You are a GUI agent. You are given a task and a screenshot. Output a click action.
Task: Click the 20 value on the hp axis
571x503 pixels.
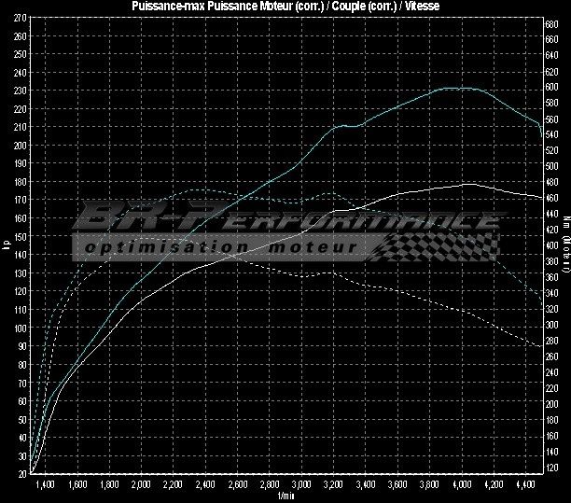tap(21, 473)
